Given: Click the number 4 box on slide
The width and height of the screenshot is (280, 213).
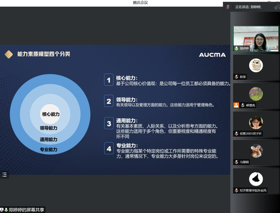Looking at the screenshot, I should tap(109, 149).
